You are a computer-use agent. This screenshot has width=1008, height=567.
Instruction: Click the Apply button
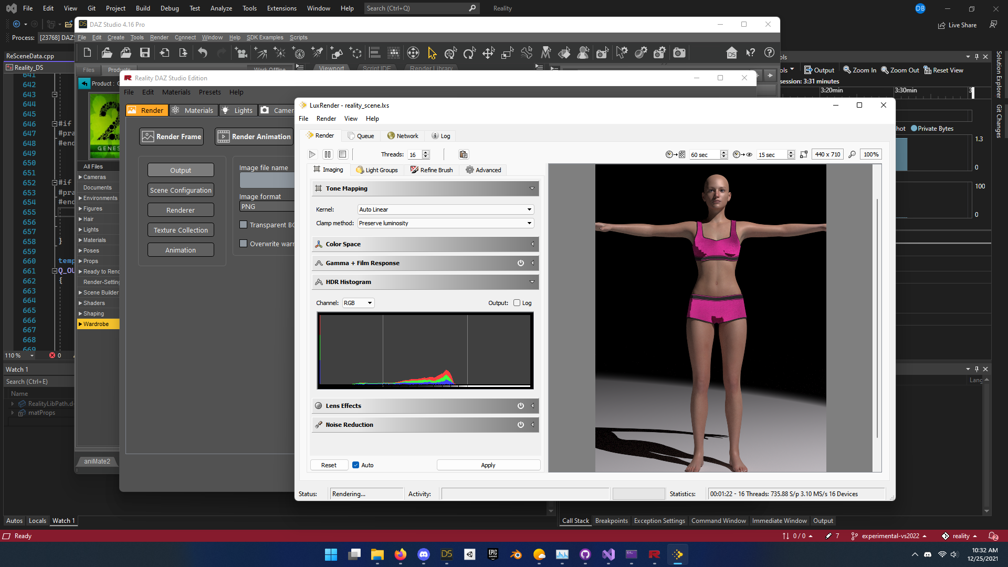coord(488,465)
